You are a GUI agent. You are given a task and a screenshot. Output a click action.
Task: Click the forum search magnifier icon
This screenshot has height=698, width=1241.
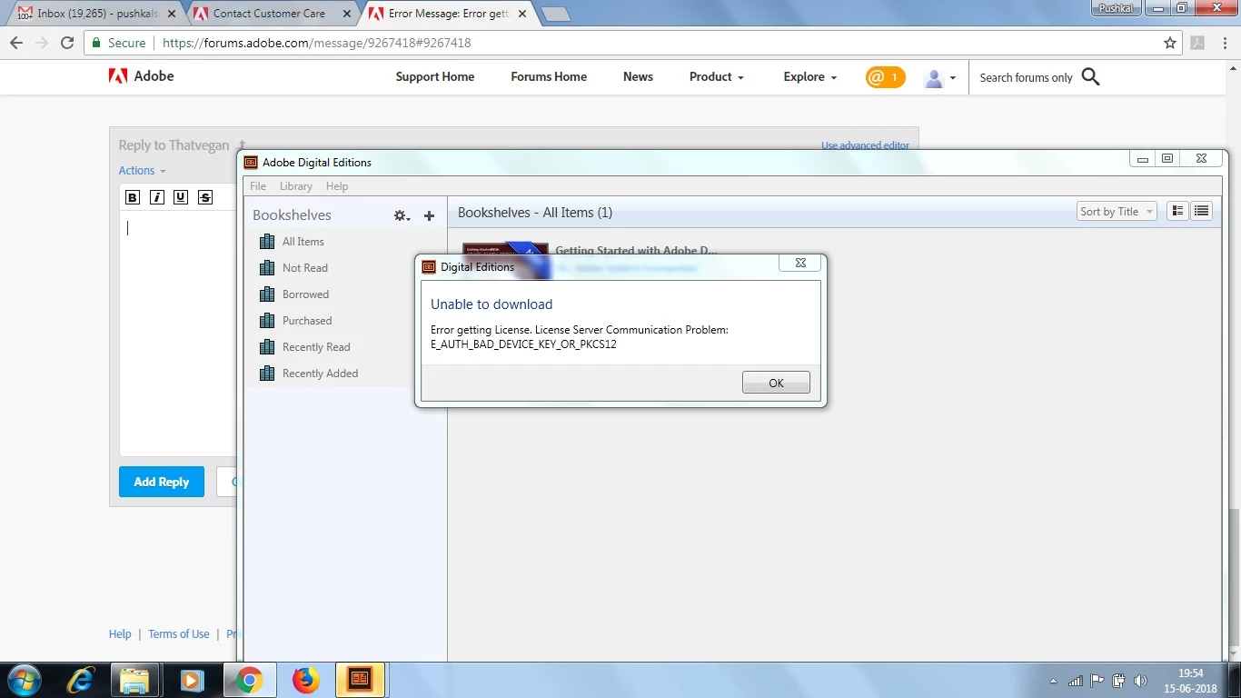(x=1091, y=77)
